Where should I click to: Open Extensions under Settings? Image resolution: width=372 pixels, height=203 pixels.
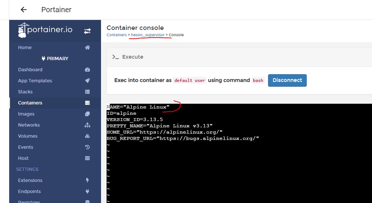click(x=30, y=180)
